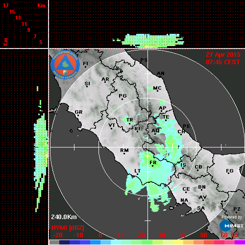The width and height of the screenshot is (245, 245).
Task: Pick the dark blue -10 dBZ swatch
Action: click(74, 242)
